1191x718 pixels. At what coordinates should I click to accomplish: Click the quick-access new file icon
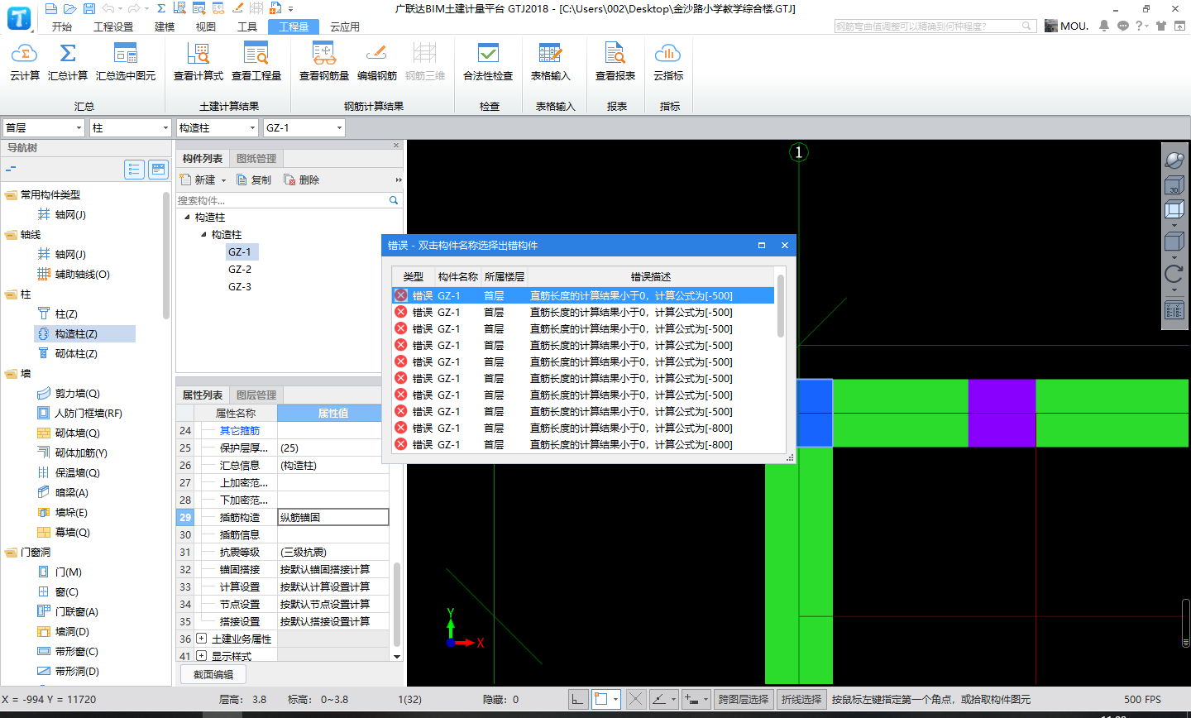[51, 8]
